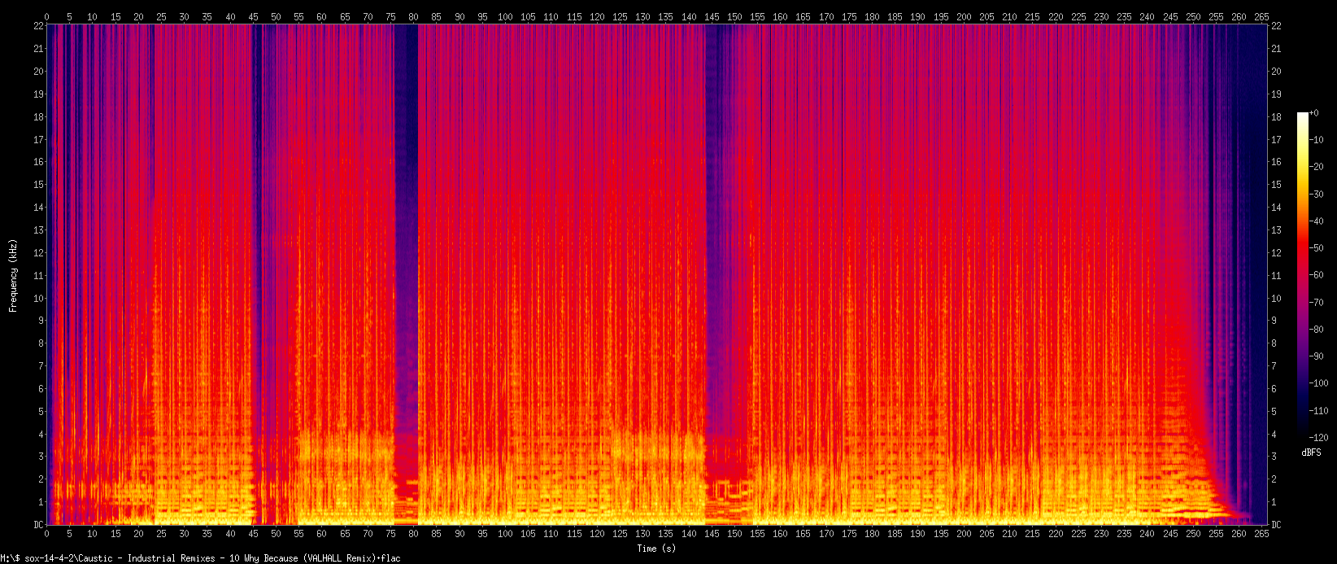Click the "Time (s)" axis label
This screenshot has width=1337, height=564.
[656, 549]
